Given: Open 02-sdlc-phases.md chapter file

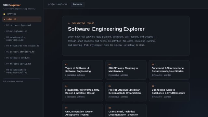Looking at the screenshot, I should point(22,31).
